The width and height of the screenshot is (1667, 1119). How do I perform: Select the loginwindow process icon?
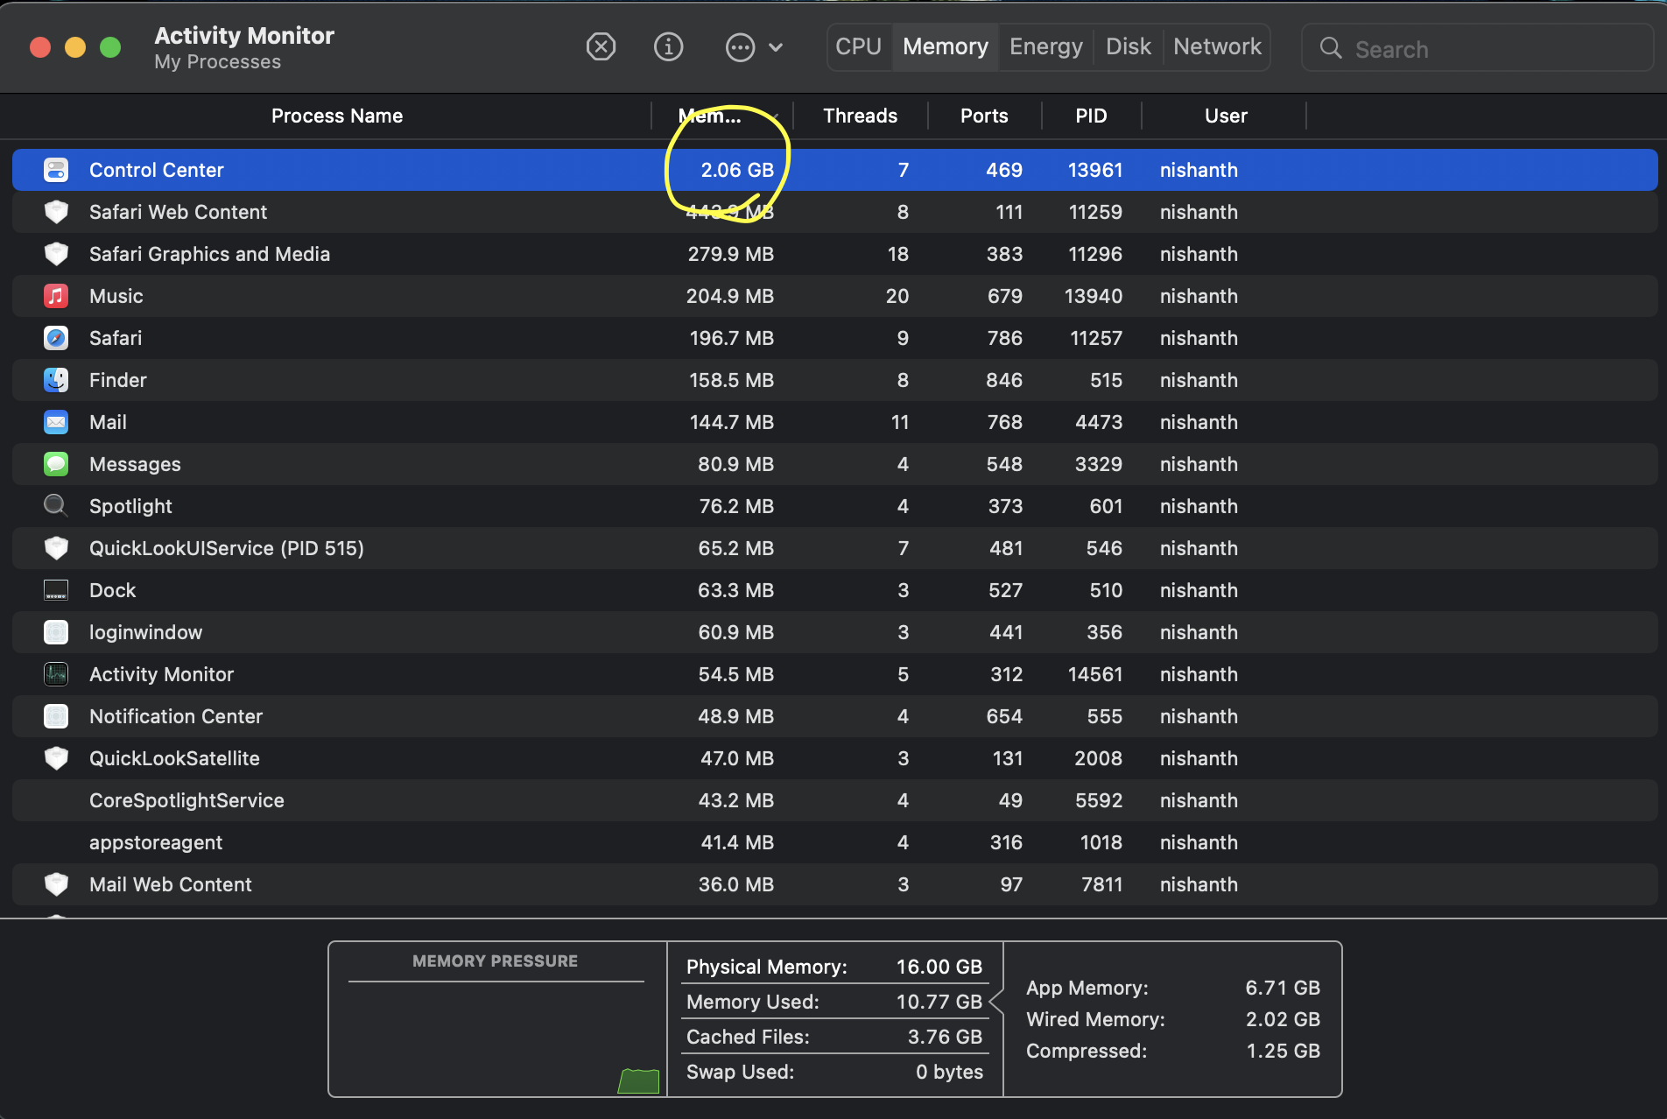56,632
